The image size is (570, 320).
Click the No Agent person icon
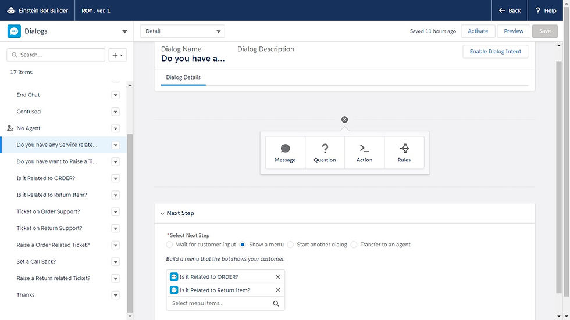click(10, 128)
